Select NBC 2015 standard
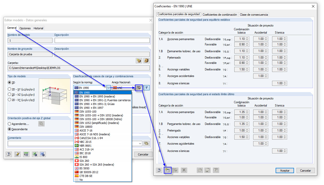The height and width of the screenshot is (185, 324). [x=103, y=142]
